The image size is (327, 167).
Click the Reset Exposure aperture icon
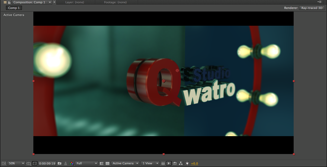187,163
